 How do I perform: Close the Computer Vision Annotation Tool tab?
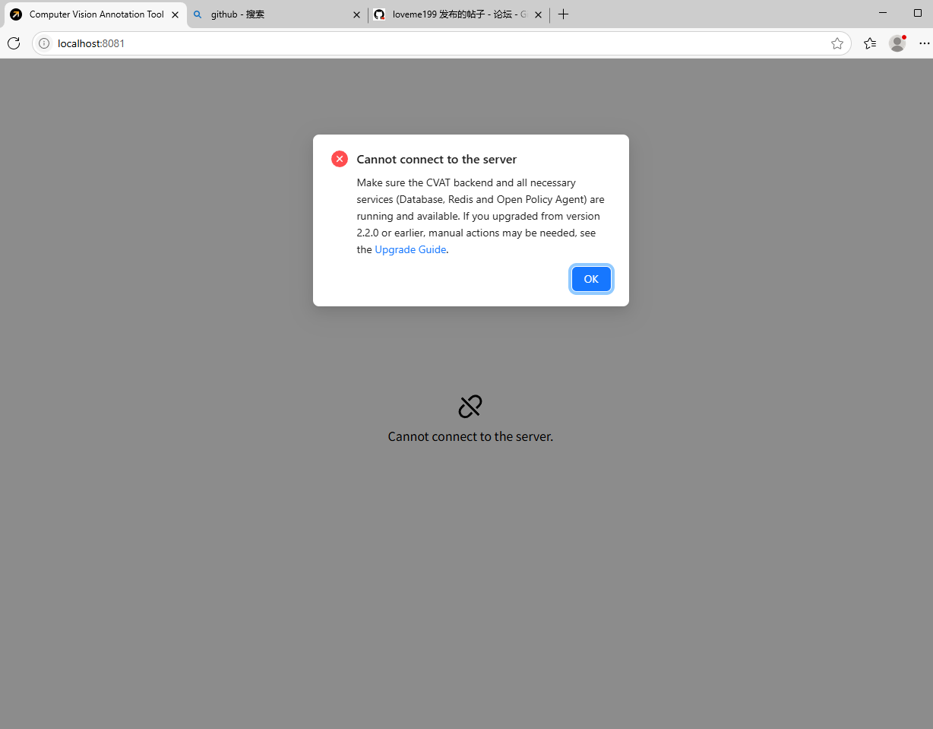tap(175, 14)
